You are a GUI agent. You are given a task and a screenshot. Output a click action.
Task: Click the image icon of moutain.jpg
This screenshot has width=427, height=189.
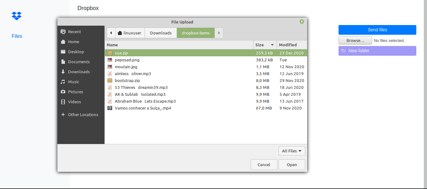coord(110,67)
